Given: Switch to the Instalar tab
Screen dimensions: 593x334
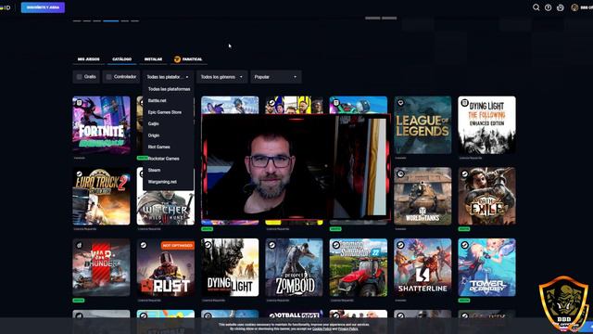Looking at the screenshot, I should click(x=153, y=59).
